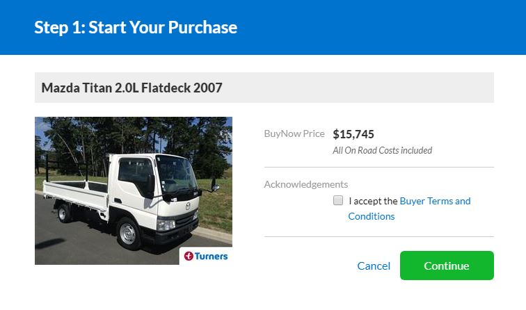Tick the accept Buyer Terms checkbox
Viewport: 526px width, 310px height.
338,201
